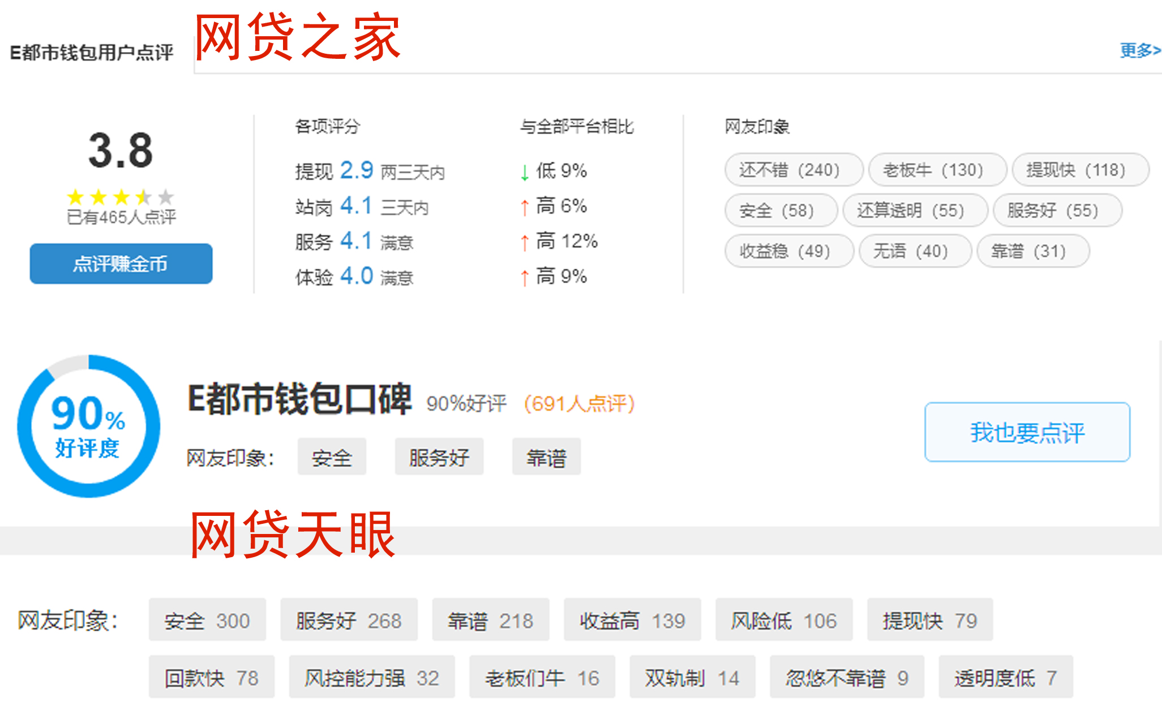Image resolution: width=1162 pixels, height=728 pixels.
Task: Click the 3.8 overall score
Action: tap(121, 150)
